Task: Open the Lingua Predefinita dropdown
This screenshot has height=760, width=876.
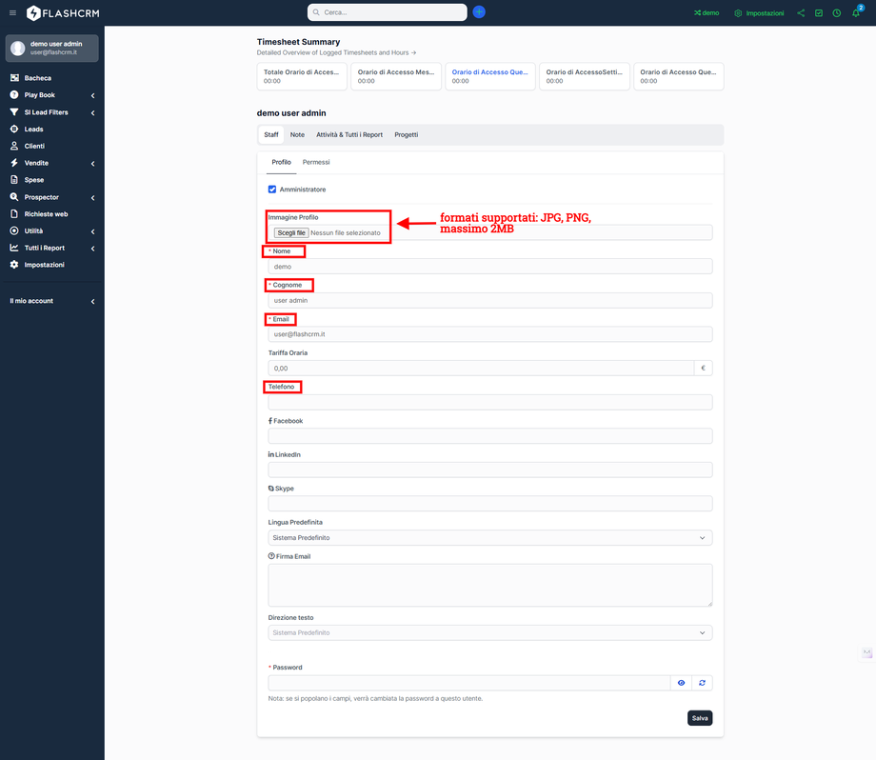Action: click(x=490, y=537)
